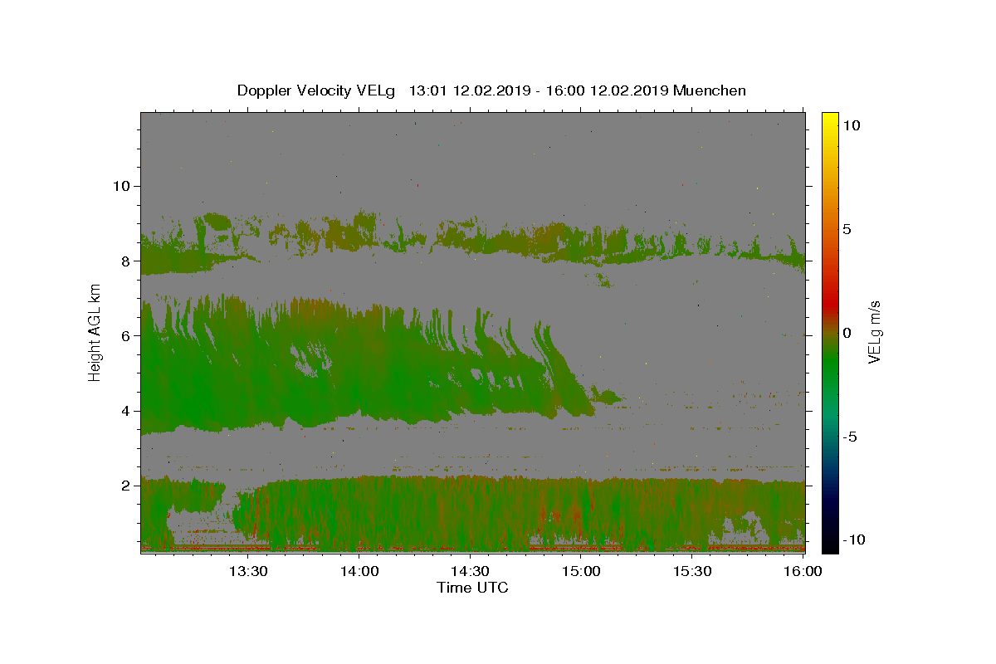Image resolution: width=996 pixels, height=664 pixels.
Task: Click the colorbar value 5 label
Action: pyautogui.click(x=847, y=228)
